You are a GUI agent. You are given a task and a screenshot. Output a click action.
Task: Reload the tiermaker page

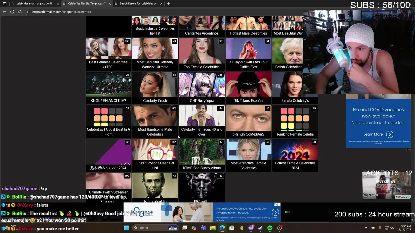click(12, 12)
